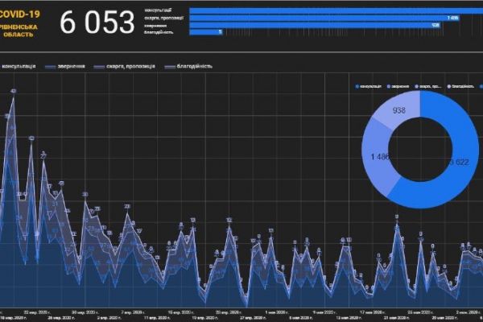Viewport: 483px width, 322px height.
Task: Click the 22 мар. 2020 date axis label
Action: [39, 309]
